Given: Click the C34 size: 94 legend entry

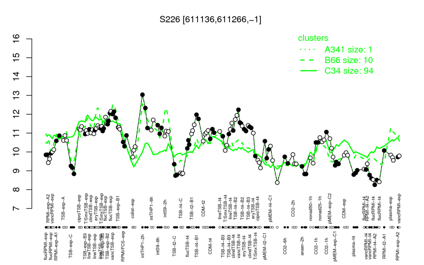Looking at the screenshot, I should (349, 71).
